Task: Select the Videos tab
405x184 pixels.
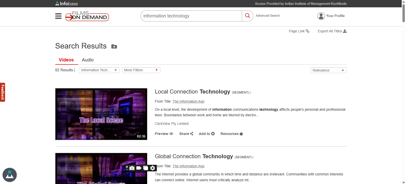Action: tap(66, 60)
